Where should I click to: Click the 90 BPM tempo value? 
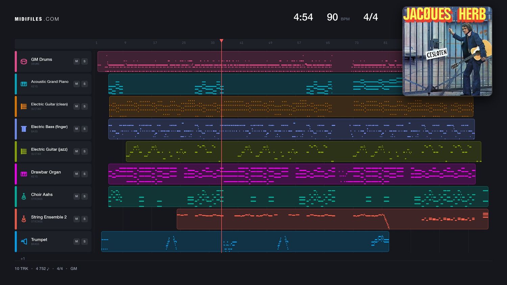click(332, 17)
